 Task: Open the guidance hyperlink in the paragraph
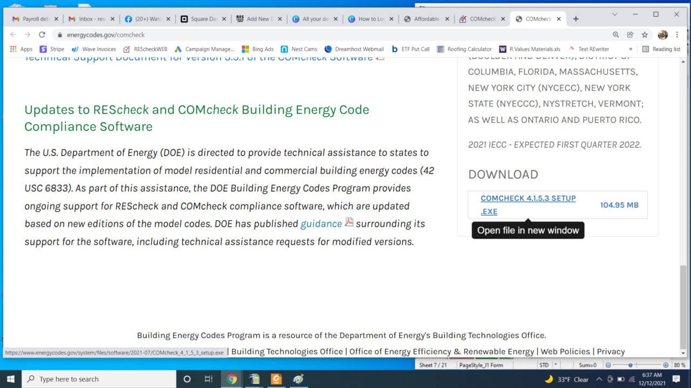pyautogui.click(x=321, y=223)
